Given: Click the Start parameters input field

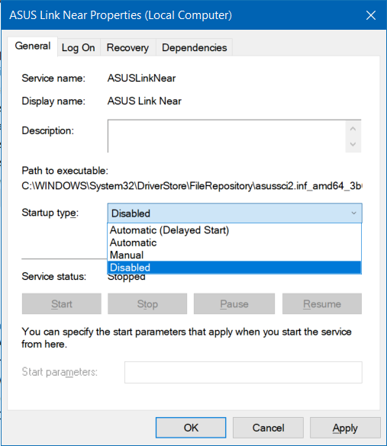Looking at the screenshot, I should [x=243, y=372].
